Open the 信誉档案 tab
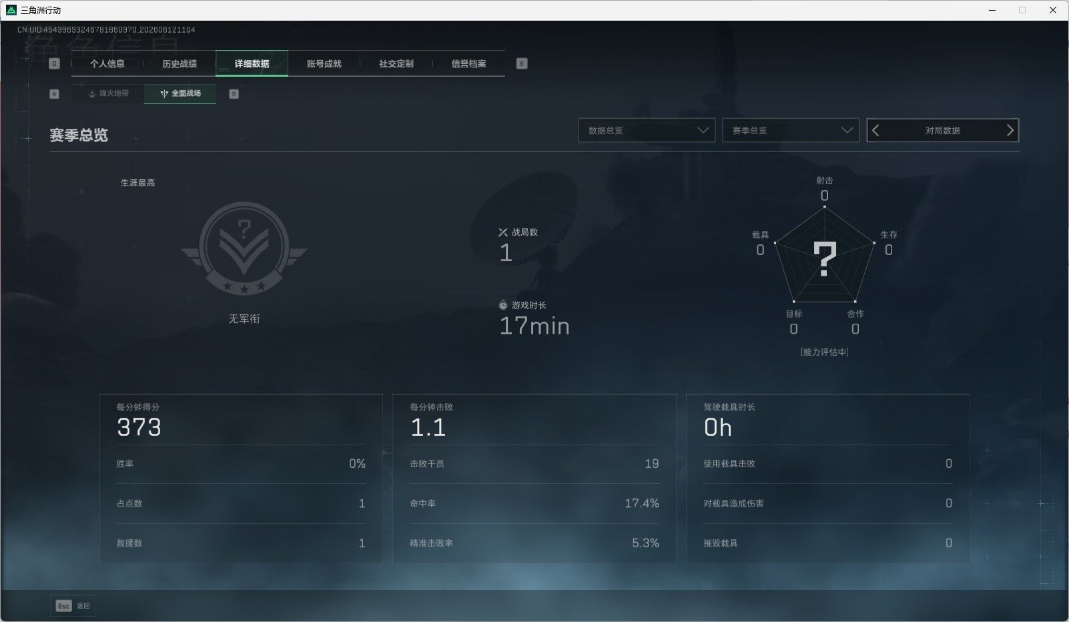Image resolution: width=1069 pixels, height=622 pixels. 468,63
